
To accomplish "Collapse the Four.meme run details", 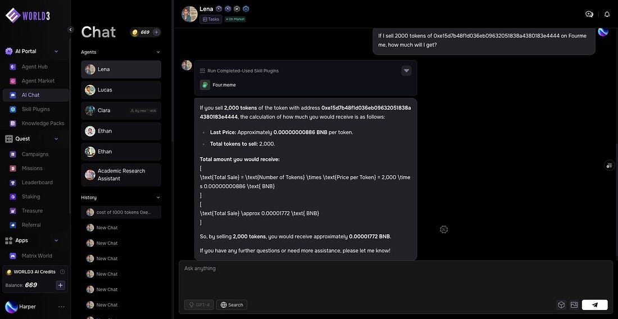I will click(406, 71).
